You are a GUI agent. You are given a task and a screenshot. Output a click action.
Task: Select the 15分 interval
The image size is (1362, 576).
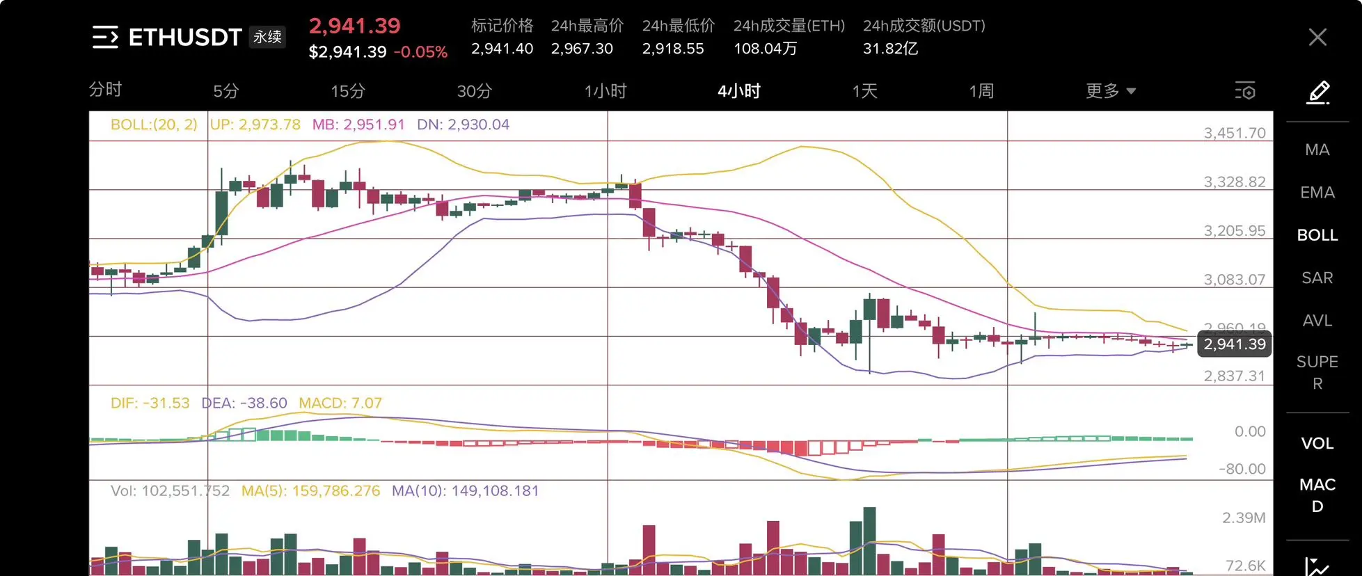tap(348, 91)
